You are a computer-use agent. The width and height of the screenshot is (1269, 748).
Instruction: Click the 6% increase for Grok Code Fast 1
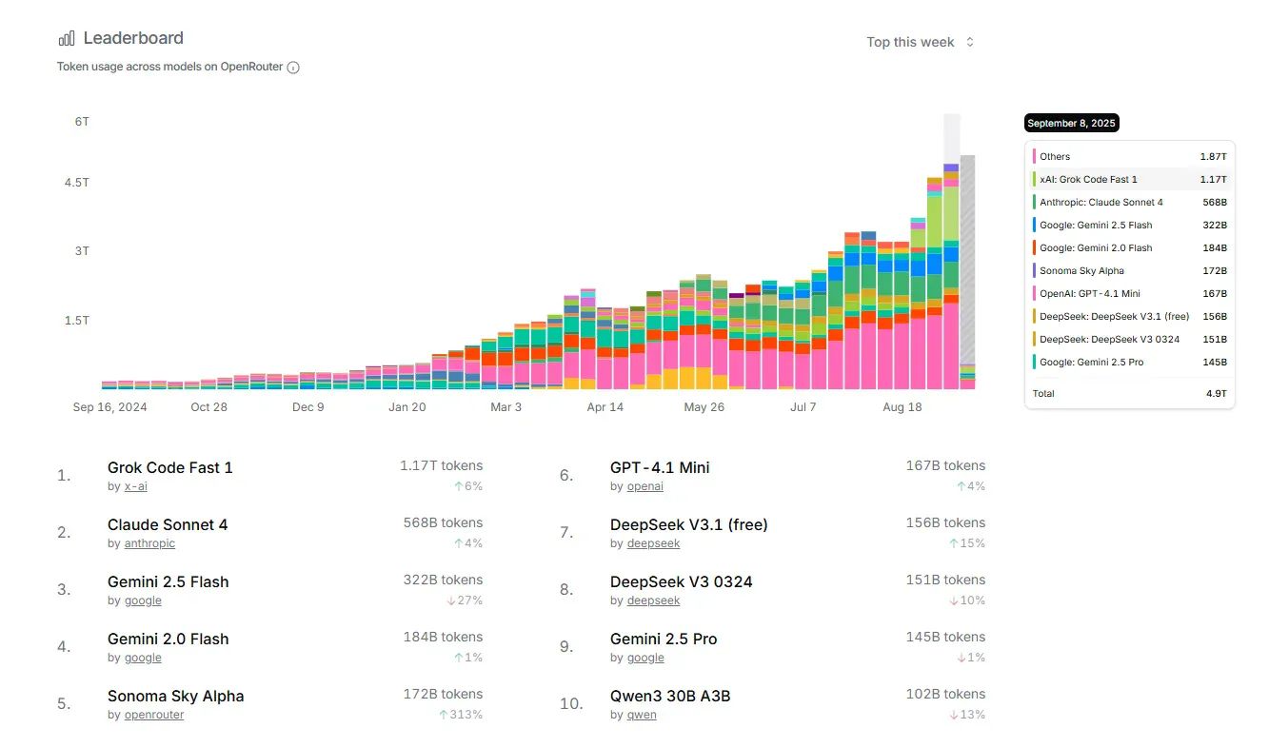point(468,486)
